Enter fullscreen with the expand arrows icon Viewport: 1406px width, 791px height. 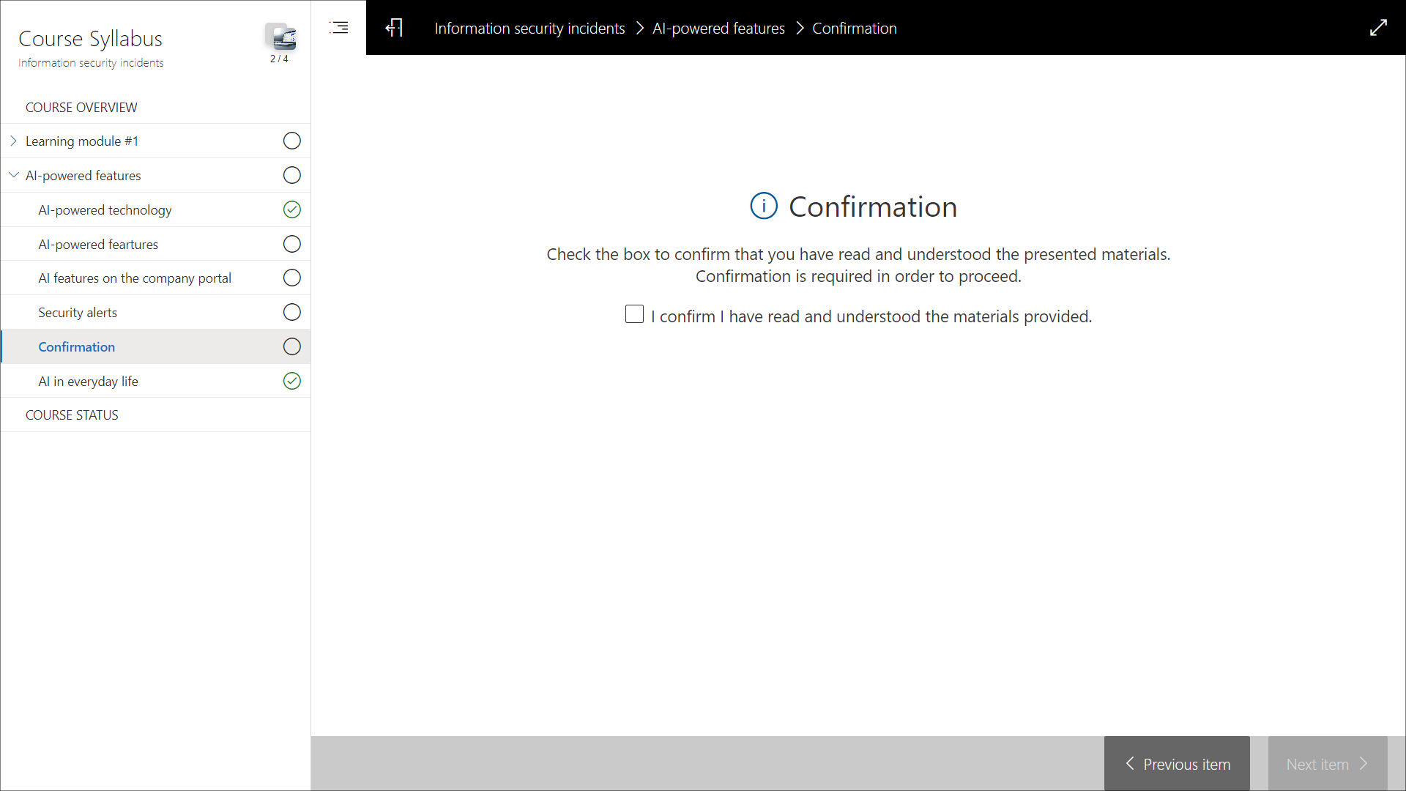tap(1378, 28)
